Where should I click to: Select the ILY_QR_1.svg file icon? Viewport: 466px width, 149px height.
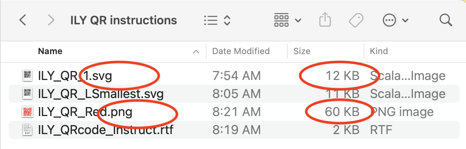(28, 76)
